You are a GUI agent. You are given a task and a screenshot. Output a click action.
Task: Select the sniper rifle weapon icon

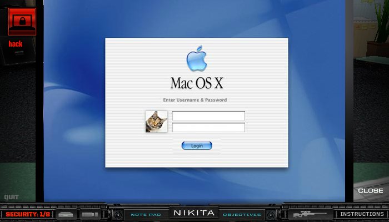point(310,214)
